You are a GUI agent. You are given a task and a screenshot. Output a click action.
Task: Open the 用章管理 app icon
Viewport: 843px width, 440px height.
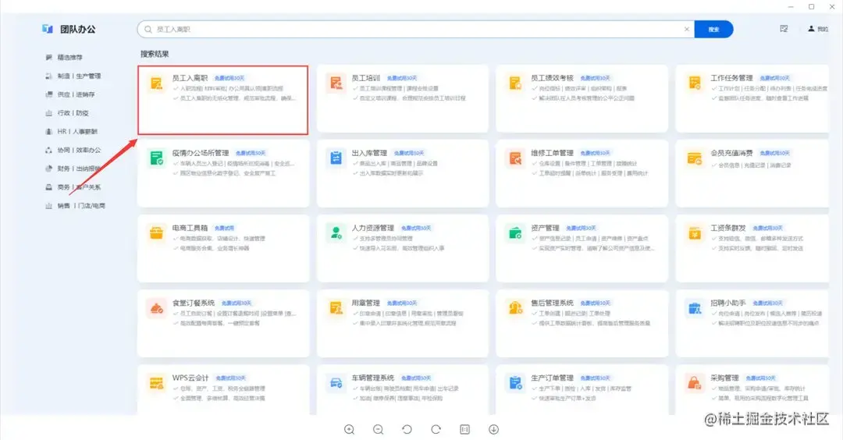(336, 308)
